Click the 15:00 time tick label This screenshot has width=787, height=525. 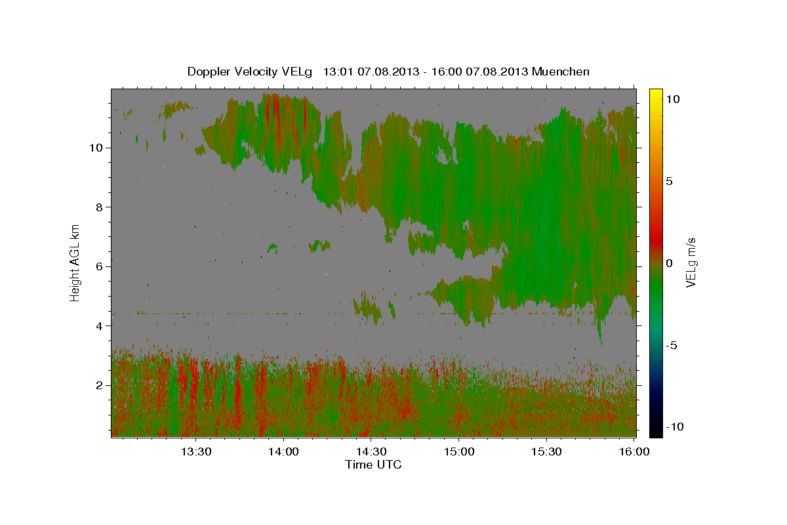point(459,451)
